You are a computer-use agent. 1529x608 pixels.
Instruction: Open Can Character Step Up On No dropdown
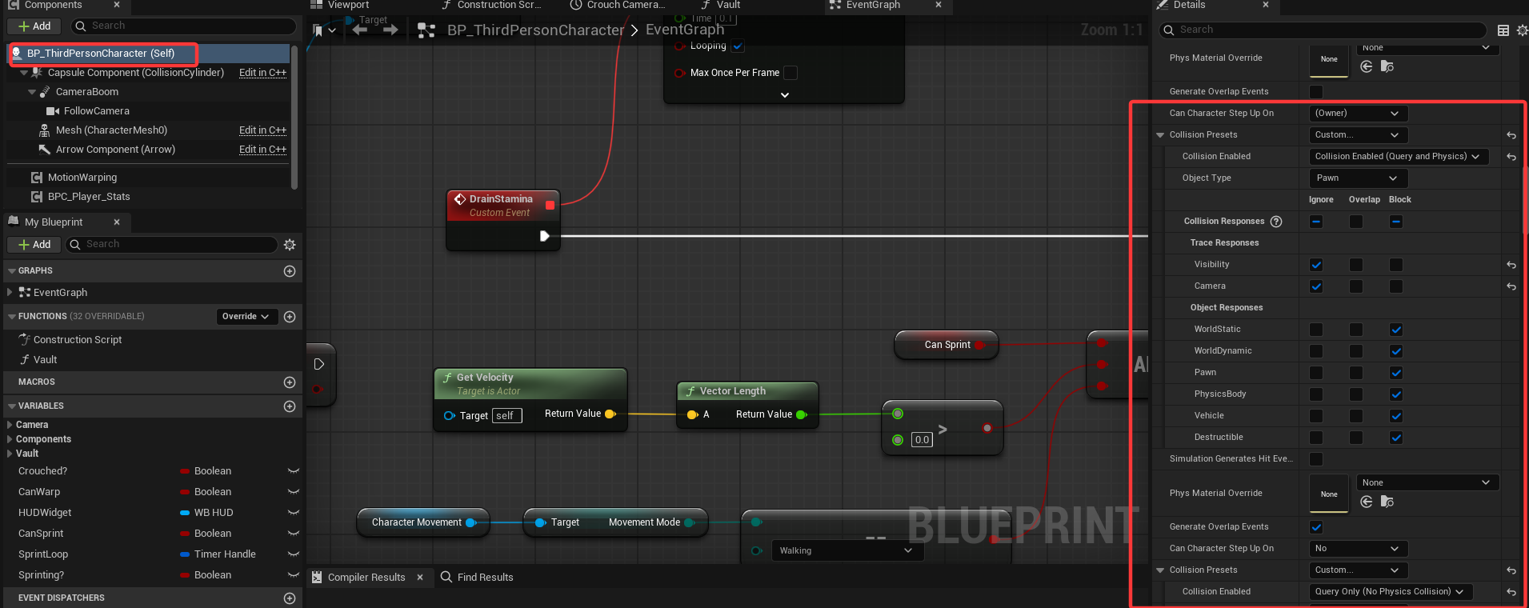click(1358, 549)
